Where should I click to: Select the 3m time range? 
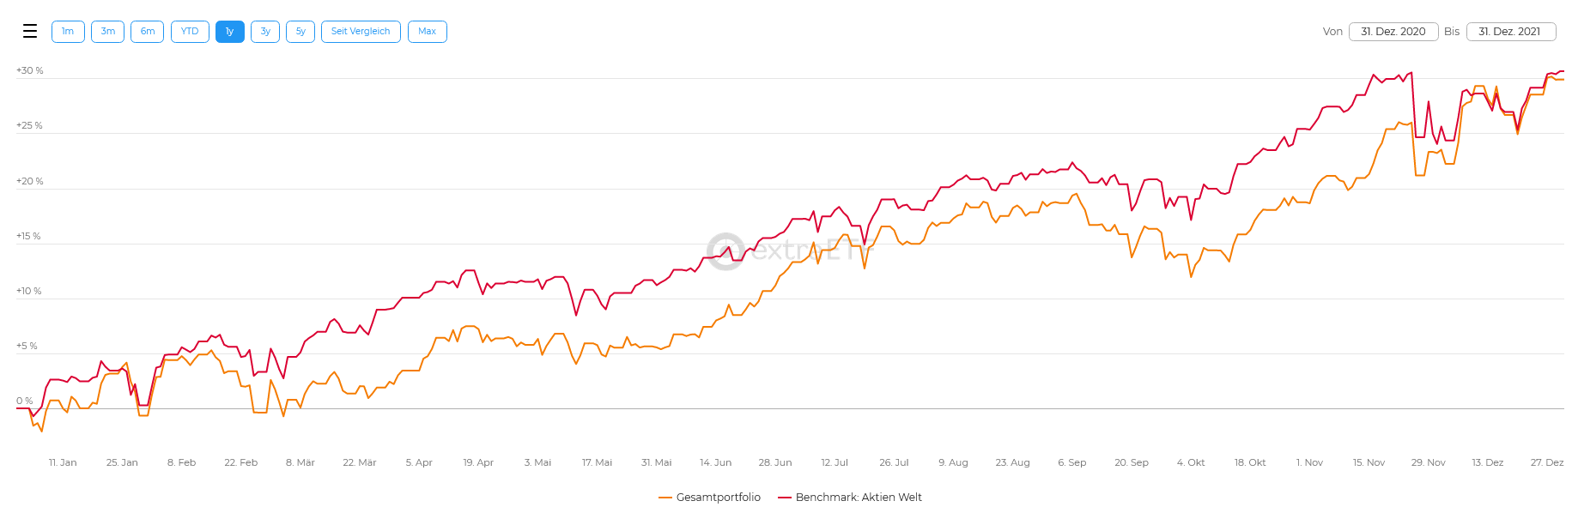point(107,32)
